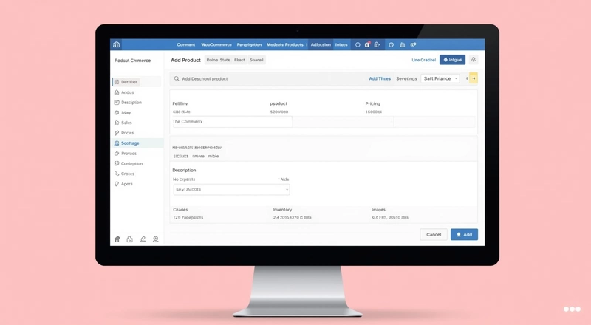The width and height of the screenshot is (591, 325).
Task: Click the house-arrow icon in the top bar
Action: point(377,44)
